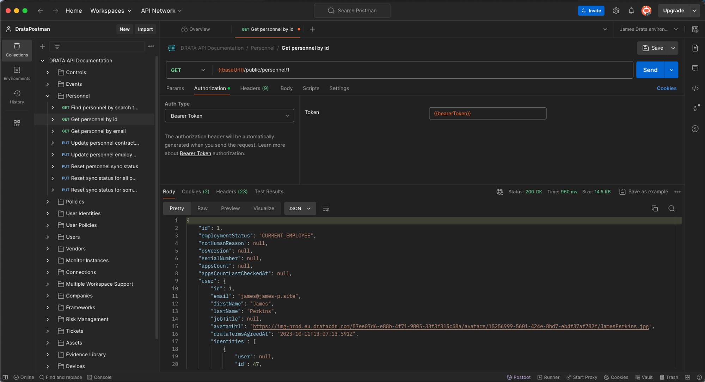The height and width of the screenshot is (382, 705).
Task: Switch response view to Raw
Action: click(202, 208)
